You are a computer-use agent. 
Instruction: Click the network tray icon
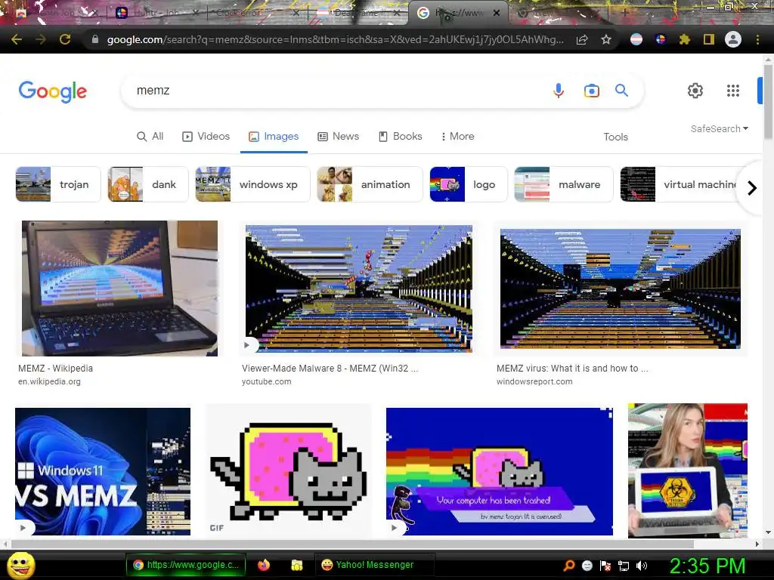624,566
